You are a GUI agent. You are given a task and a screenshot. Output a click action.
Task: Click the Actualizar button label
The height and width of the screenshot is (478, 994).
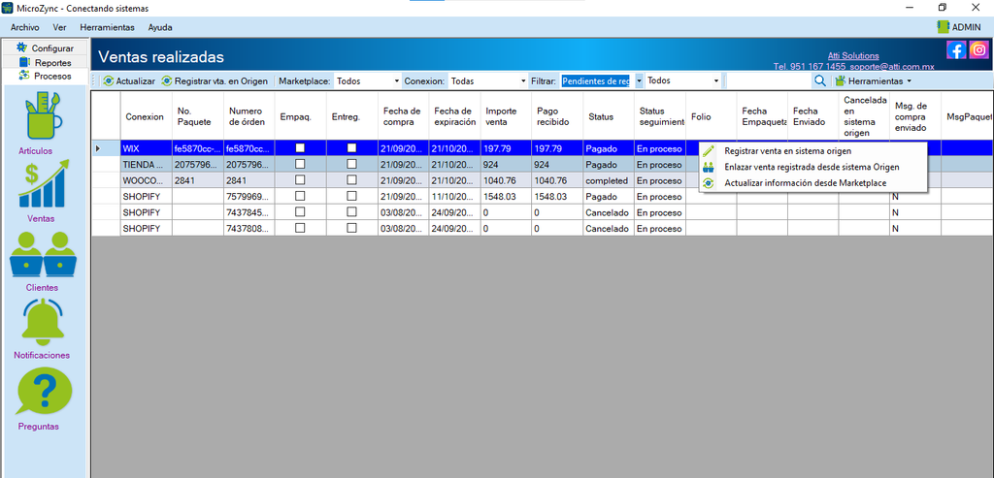tap(135, 81)
